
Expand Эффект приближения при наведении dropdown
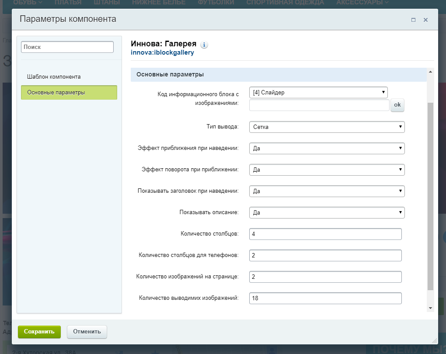coord(327,148)
